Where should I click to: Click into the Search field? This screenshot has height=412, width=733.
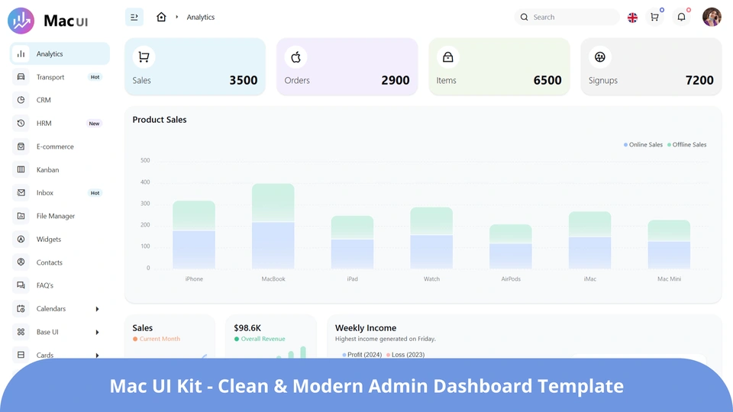pyautogui.click(x=567, y=18)
